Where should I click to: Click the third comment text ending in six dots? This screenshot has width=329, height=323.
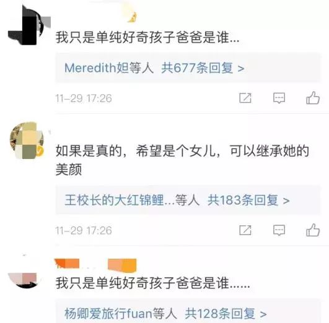click(x=153, y=283)
